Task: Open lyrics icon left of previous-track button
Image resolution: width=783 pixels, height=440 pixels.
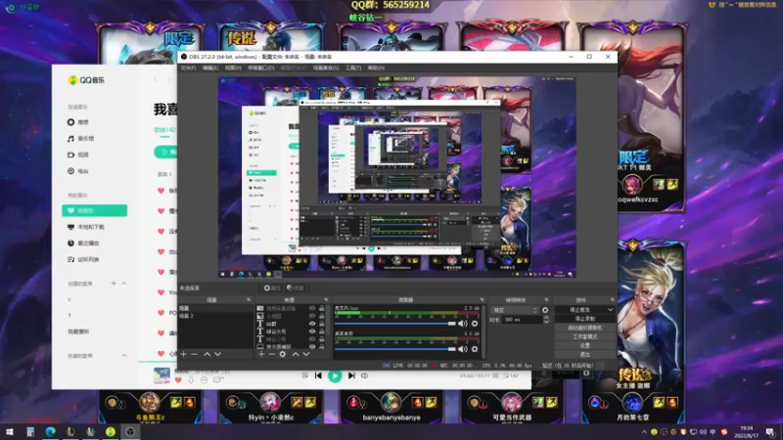Action: pos(304,375)
